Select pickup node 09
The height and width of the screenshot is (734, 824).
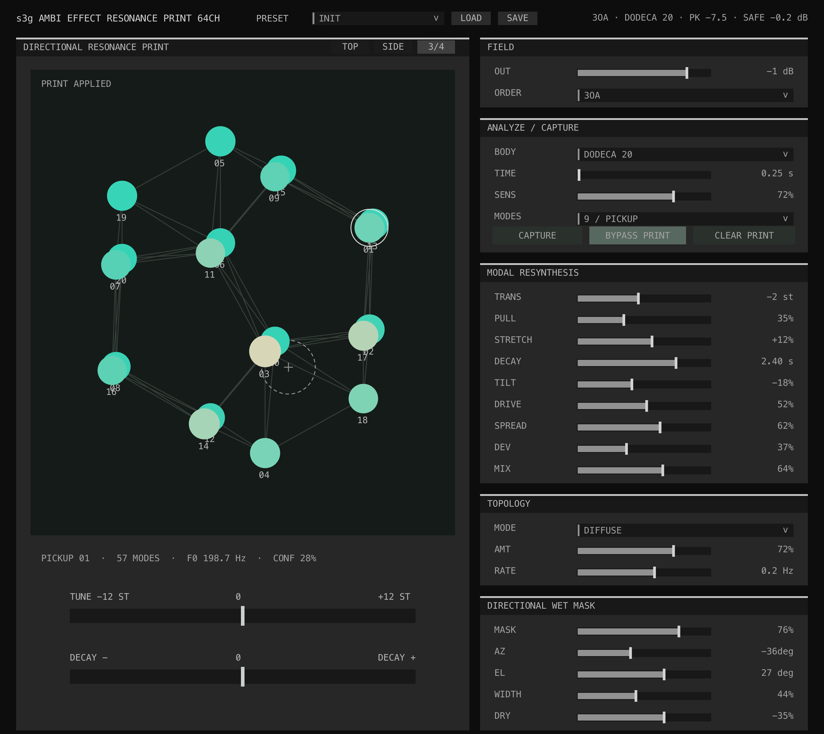point(275,177)
